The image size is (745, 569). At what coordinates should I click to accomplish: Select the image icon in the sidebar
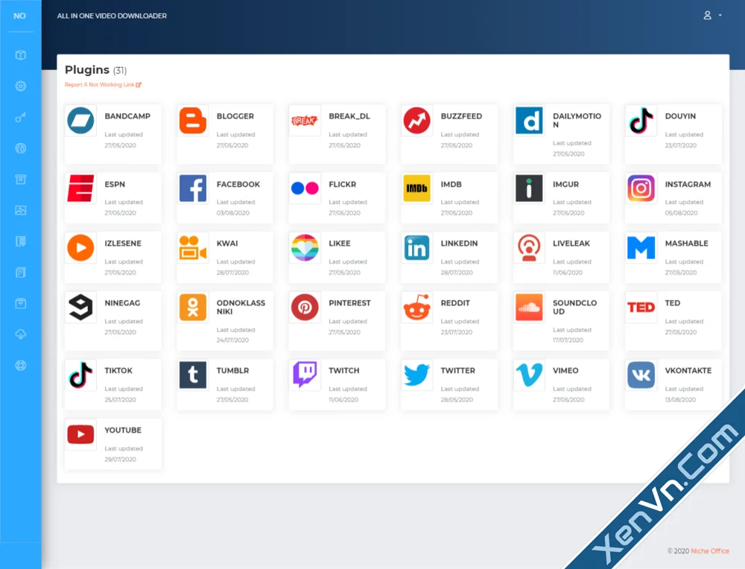20,210
